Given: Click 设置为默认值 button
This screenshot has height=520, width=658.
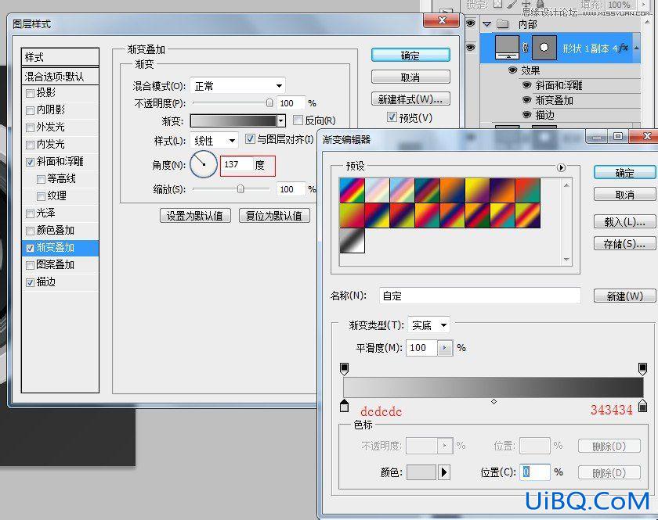Looking at the screenshot, I should click(x=195, y=216).
